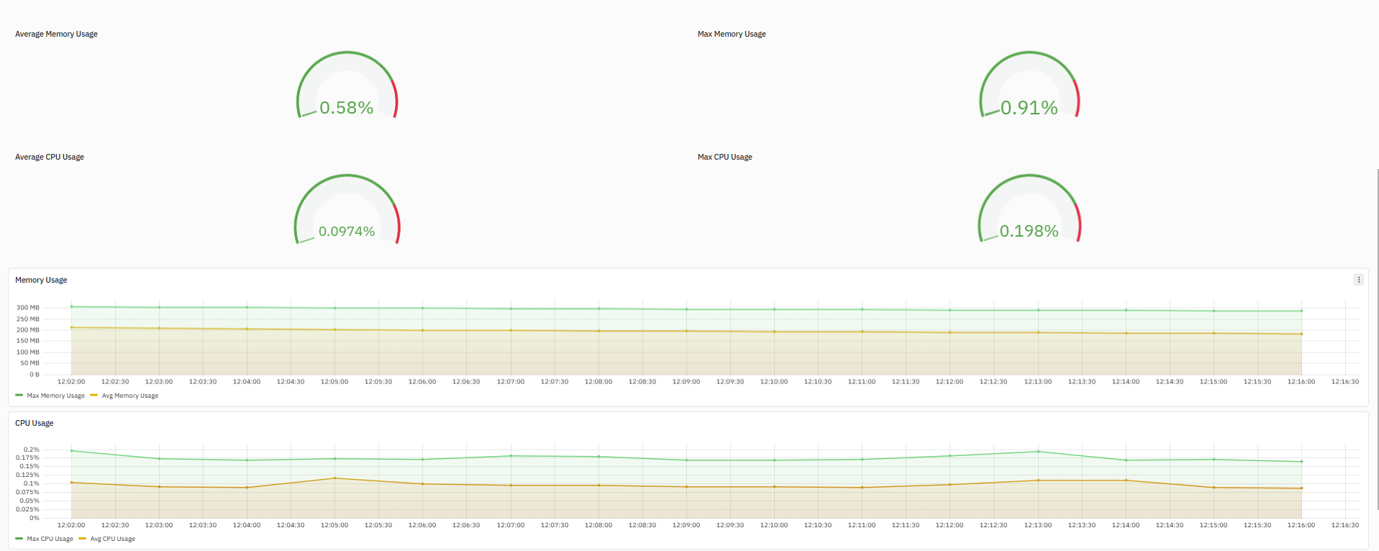Click the 0.175% CPU axis label
This screenshot has width=1379, height=551.
(x=28, y=457)
